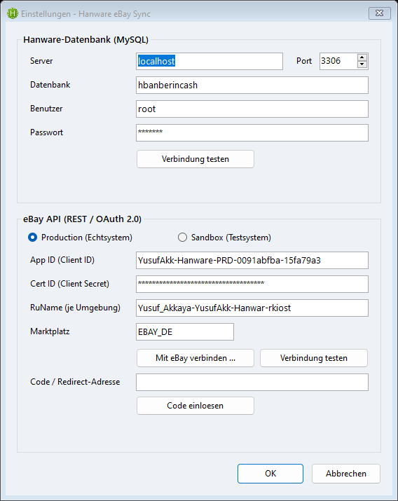This screenshot has height=501, width=398.
Task: Click the Passwort label
Action: click(46, 132)
